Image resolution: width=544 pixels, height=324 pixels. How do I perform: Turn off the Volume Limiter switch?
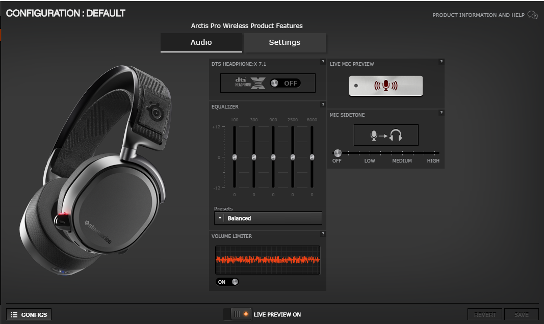[227, 282]
